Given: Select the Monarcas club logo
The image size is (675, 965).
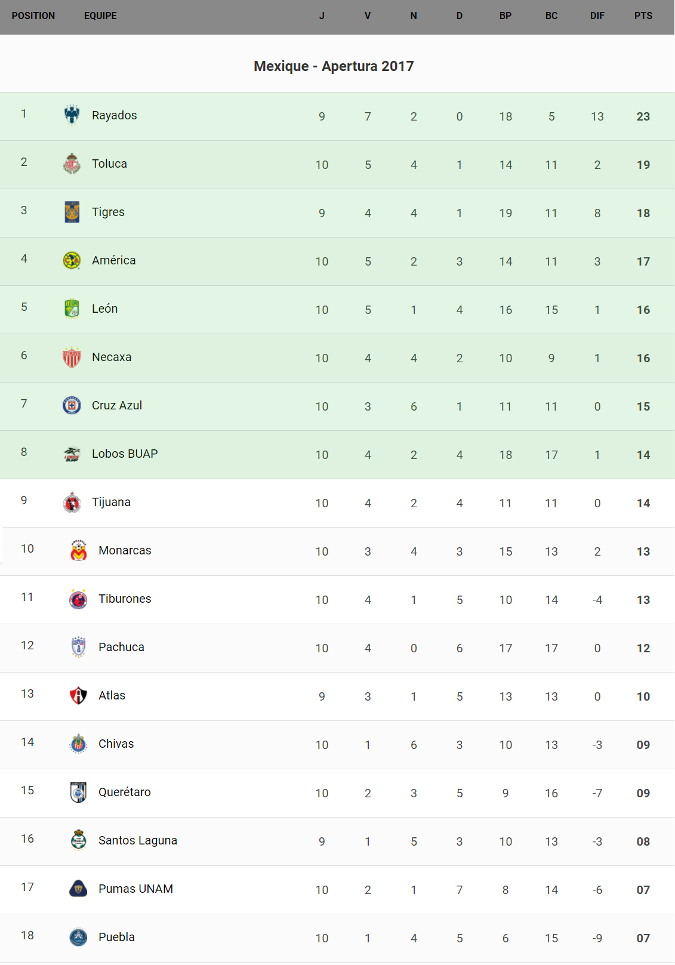Looking at the screenshot, I should point(78,551).
